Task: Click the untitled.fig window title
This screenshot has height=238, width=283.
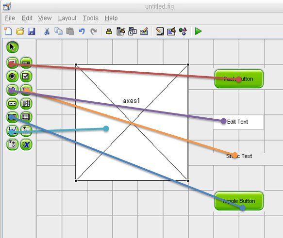Action: pos(160,6)
